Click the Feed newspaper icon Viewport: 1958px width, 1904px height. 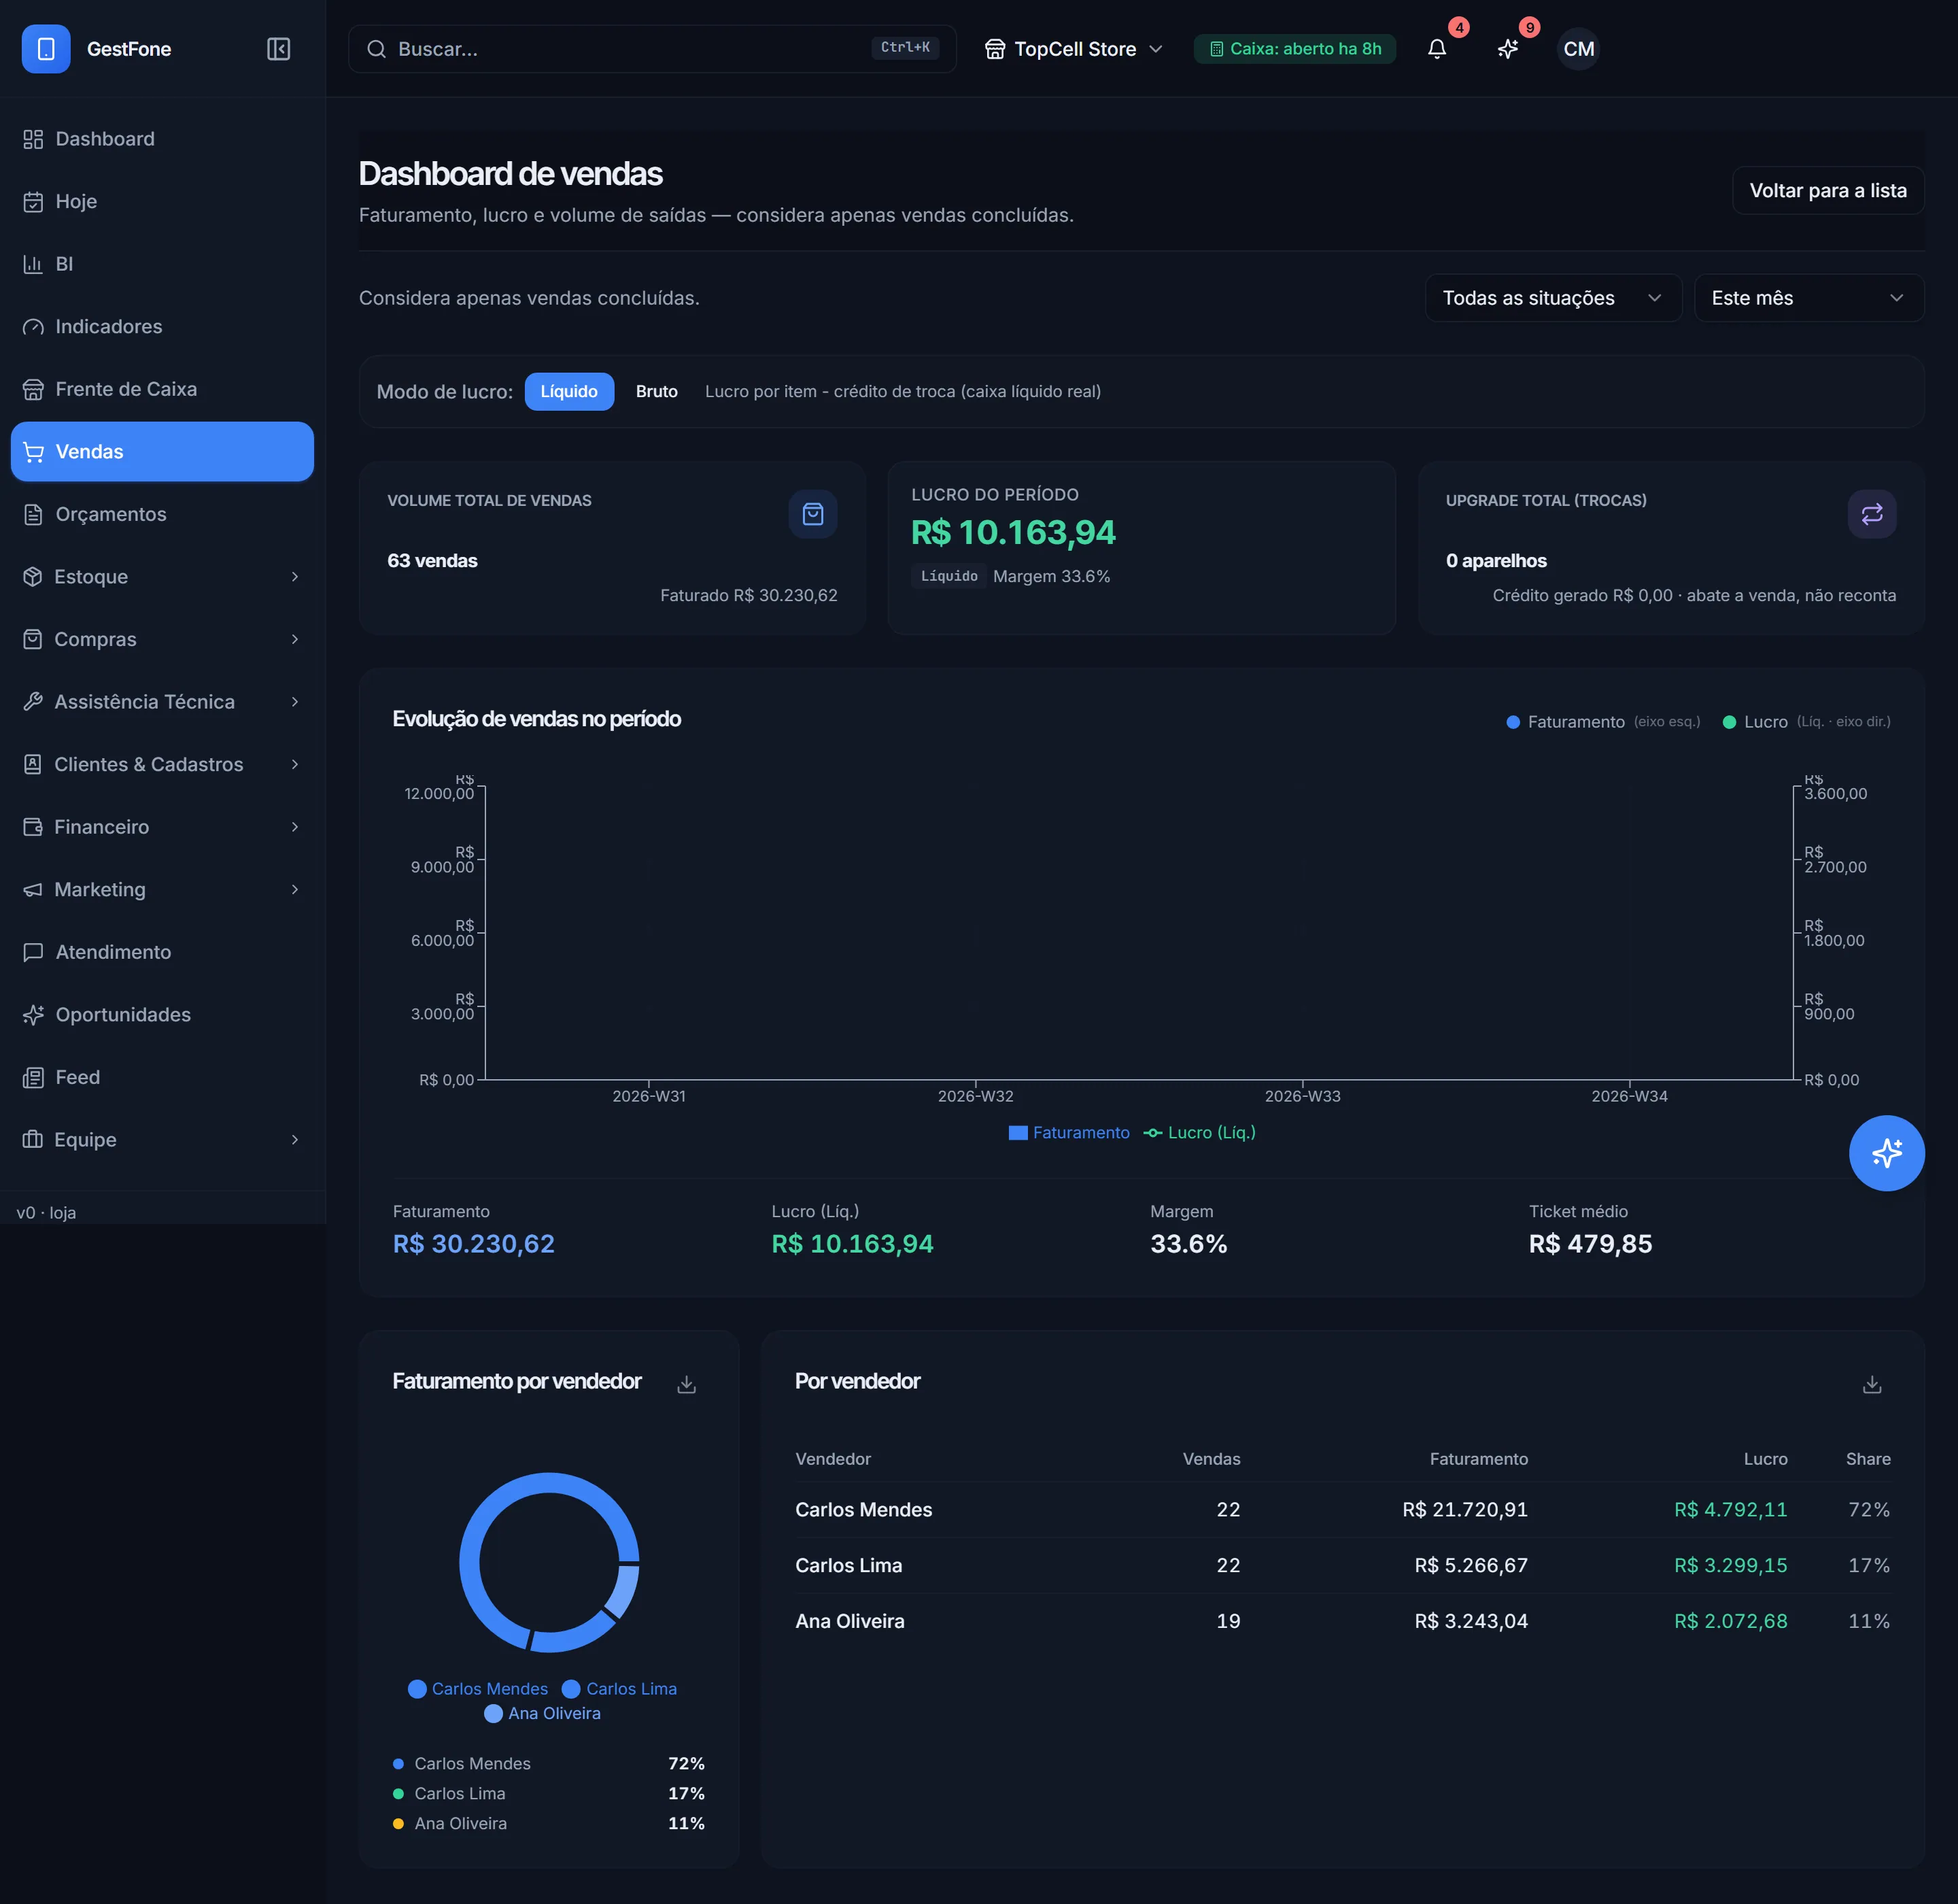pos(33,1077)
